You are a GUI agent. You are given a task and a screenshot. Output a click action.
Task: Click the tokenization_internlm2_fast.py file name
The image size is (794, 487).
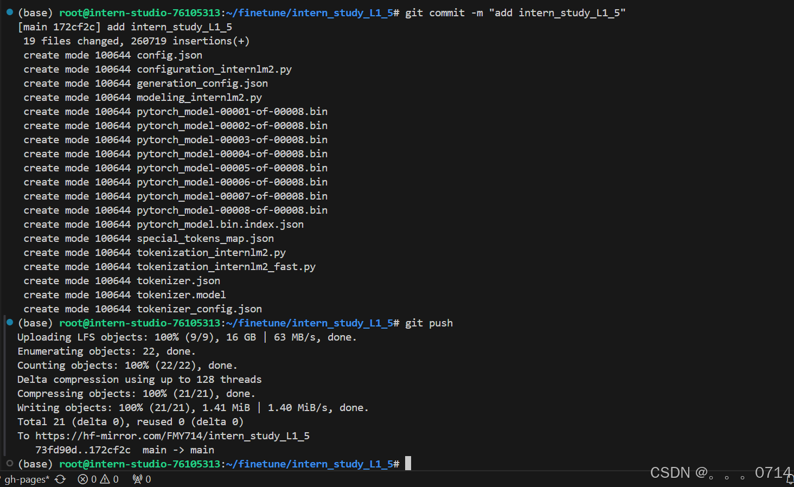coord(226,266)
